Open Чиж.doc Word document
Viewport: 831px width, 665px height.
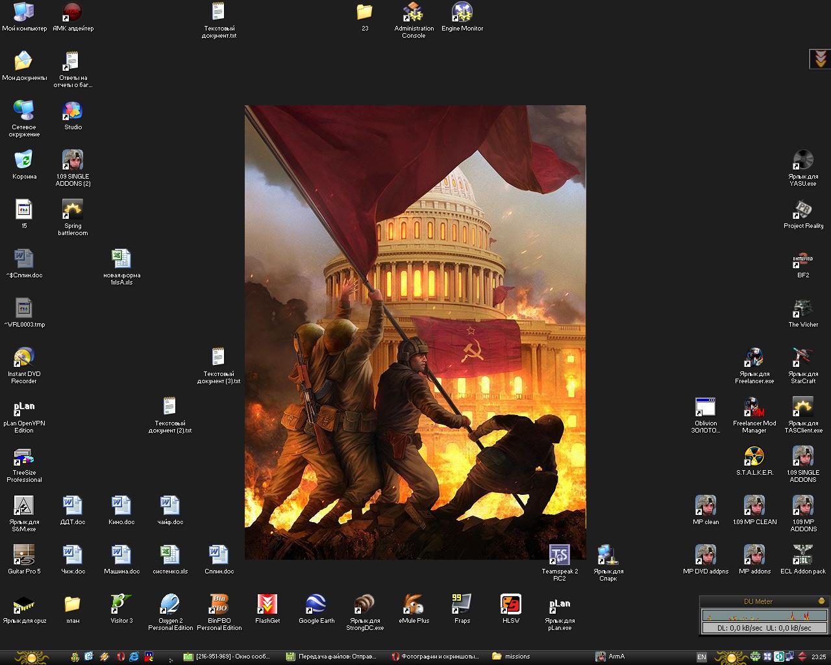coord(73,561)
